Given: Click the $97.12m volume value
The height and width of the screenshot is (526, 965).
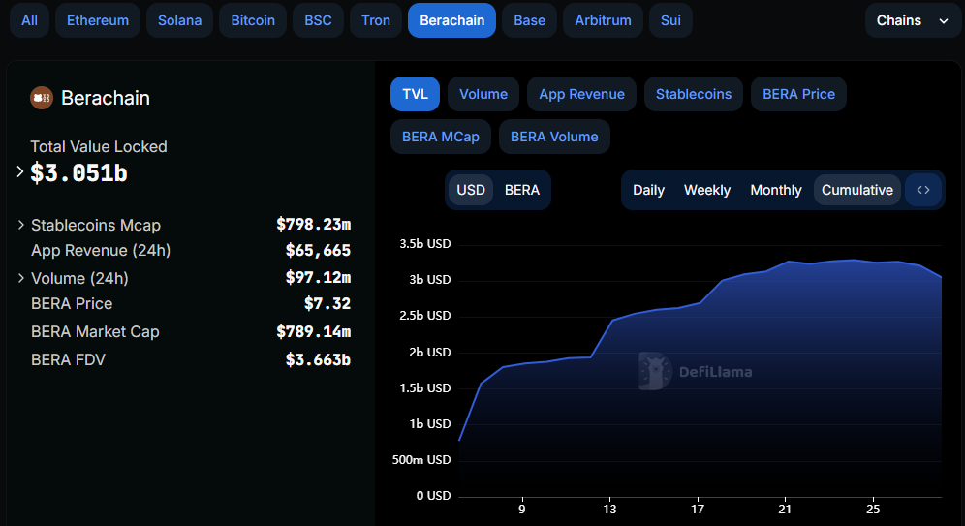Looking at the screenshot, I should (x=318, y=277).
